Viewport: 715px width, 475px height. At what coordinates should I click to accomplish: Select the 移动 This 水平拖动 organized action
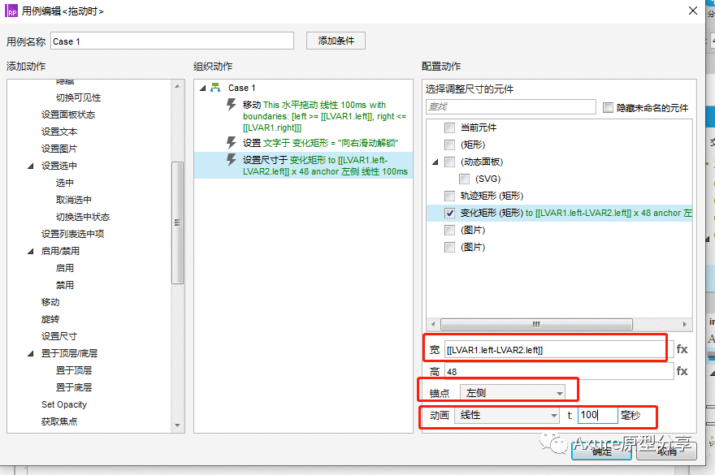coord(323,116)
